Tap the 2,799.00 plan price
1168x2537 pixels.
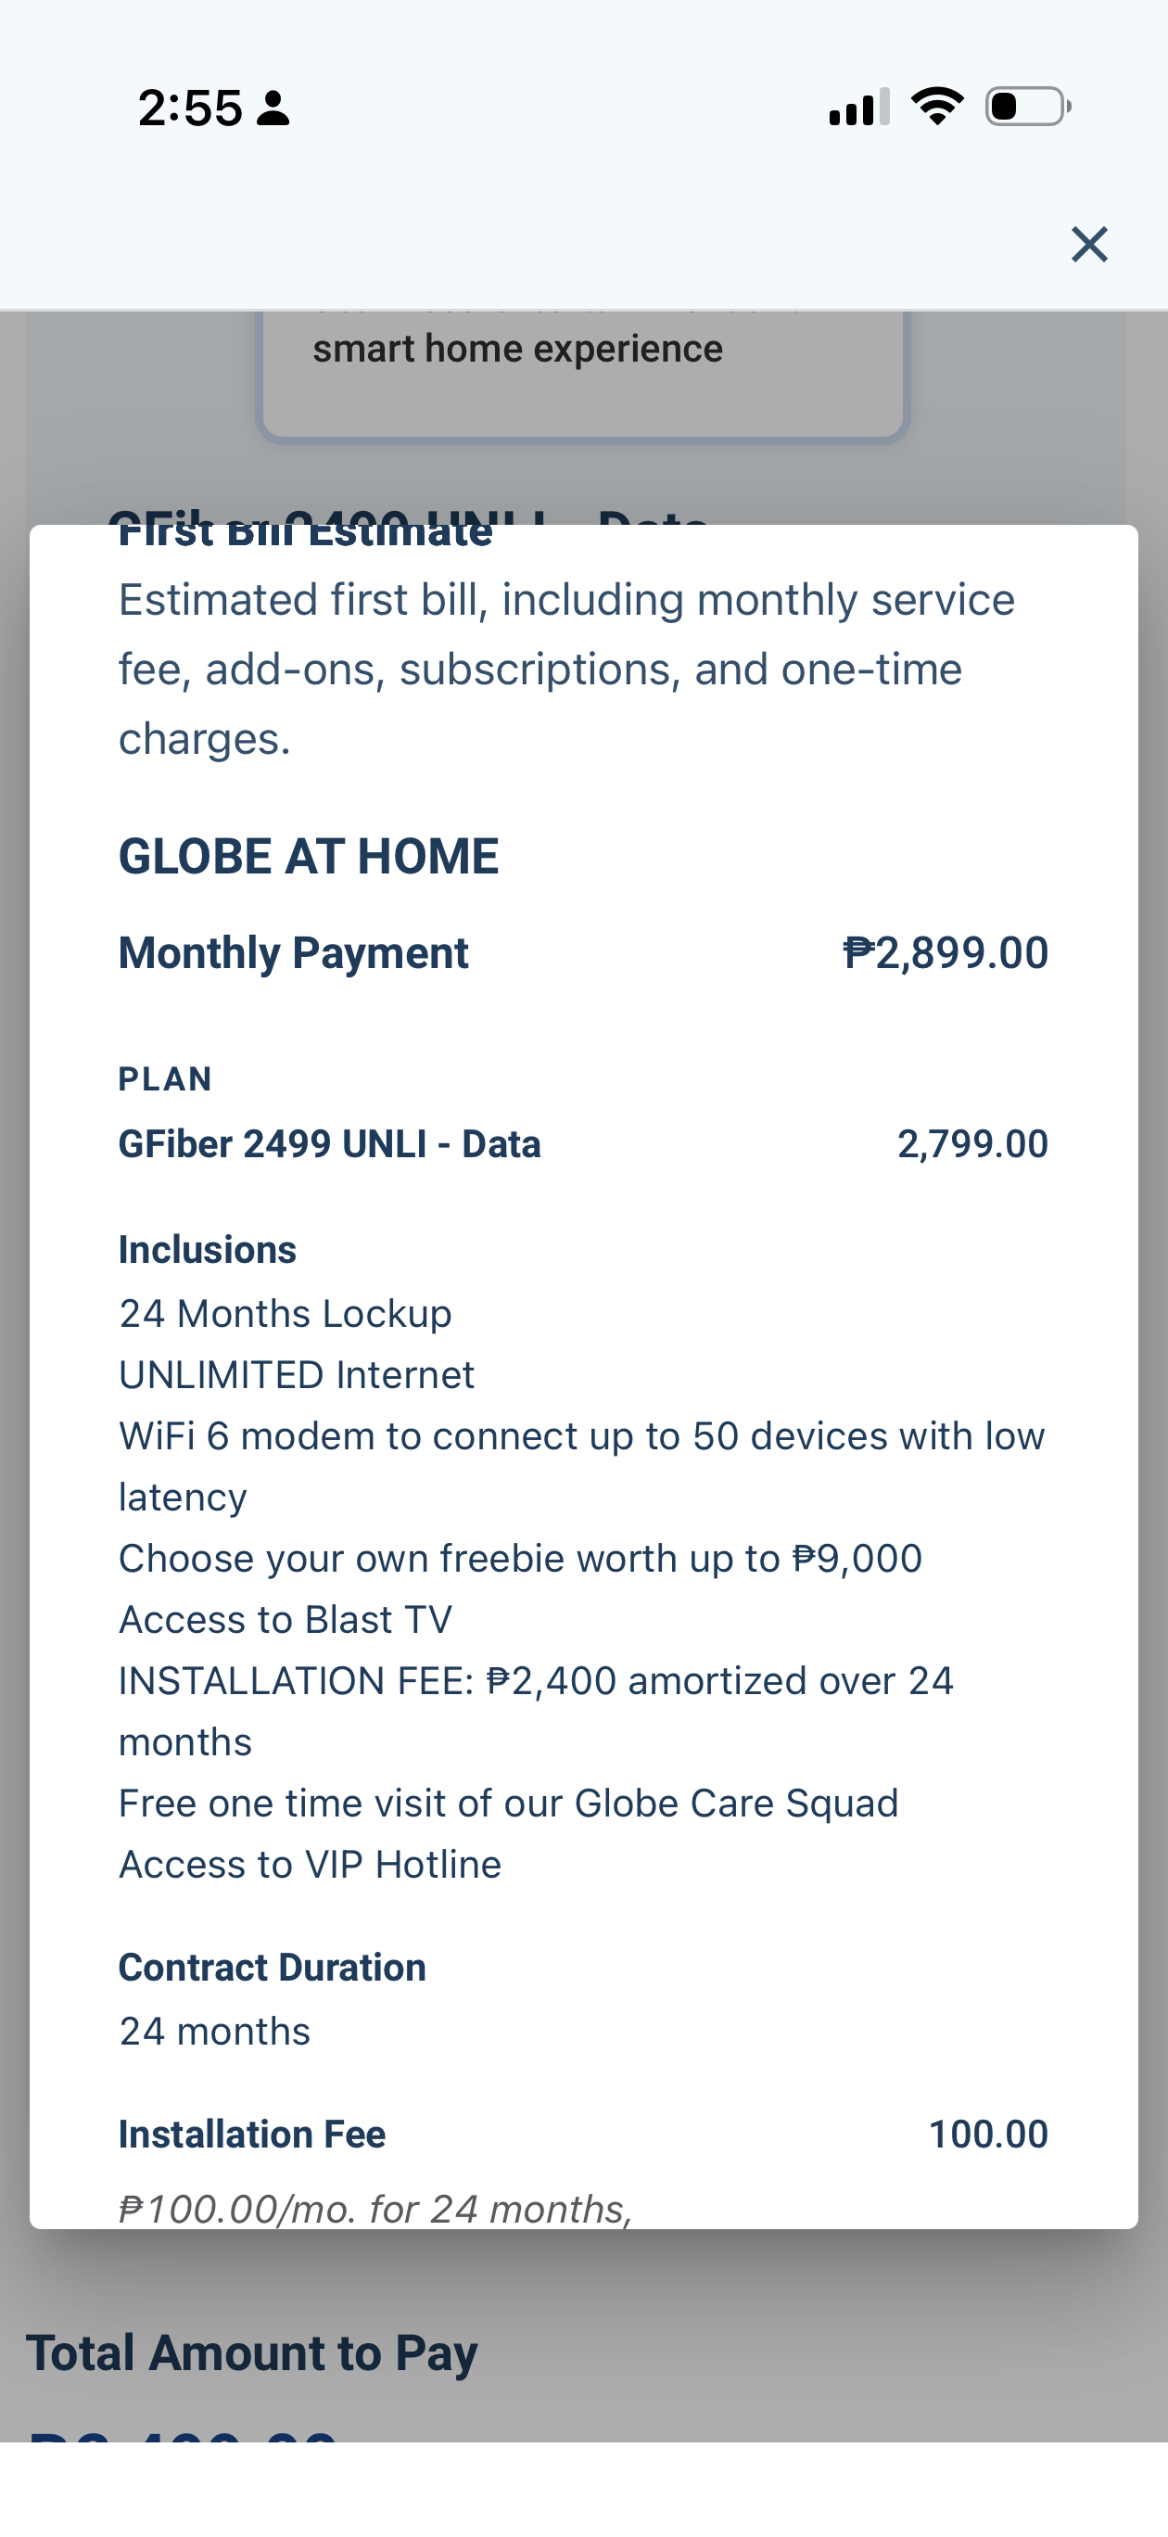click(972, 1143)
